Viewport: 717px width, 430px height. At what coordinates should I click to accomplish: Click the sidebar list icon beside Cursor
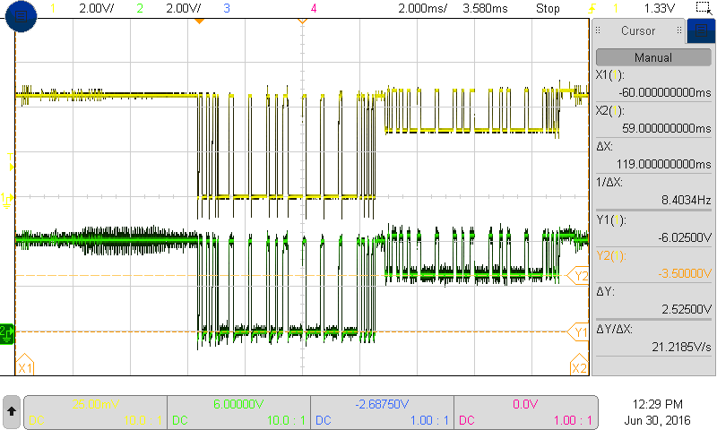pyautogui.click(x=697, y=32)
